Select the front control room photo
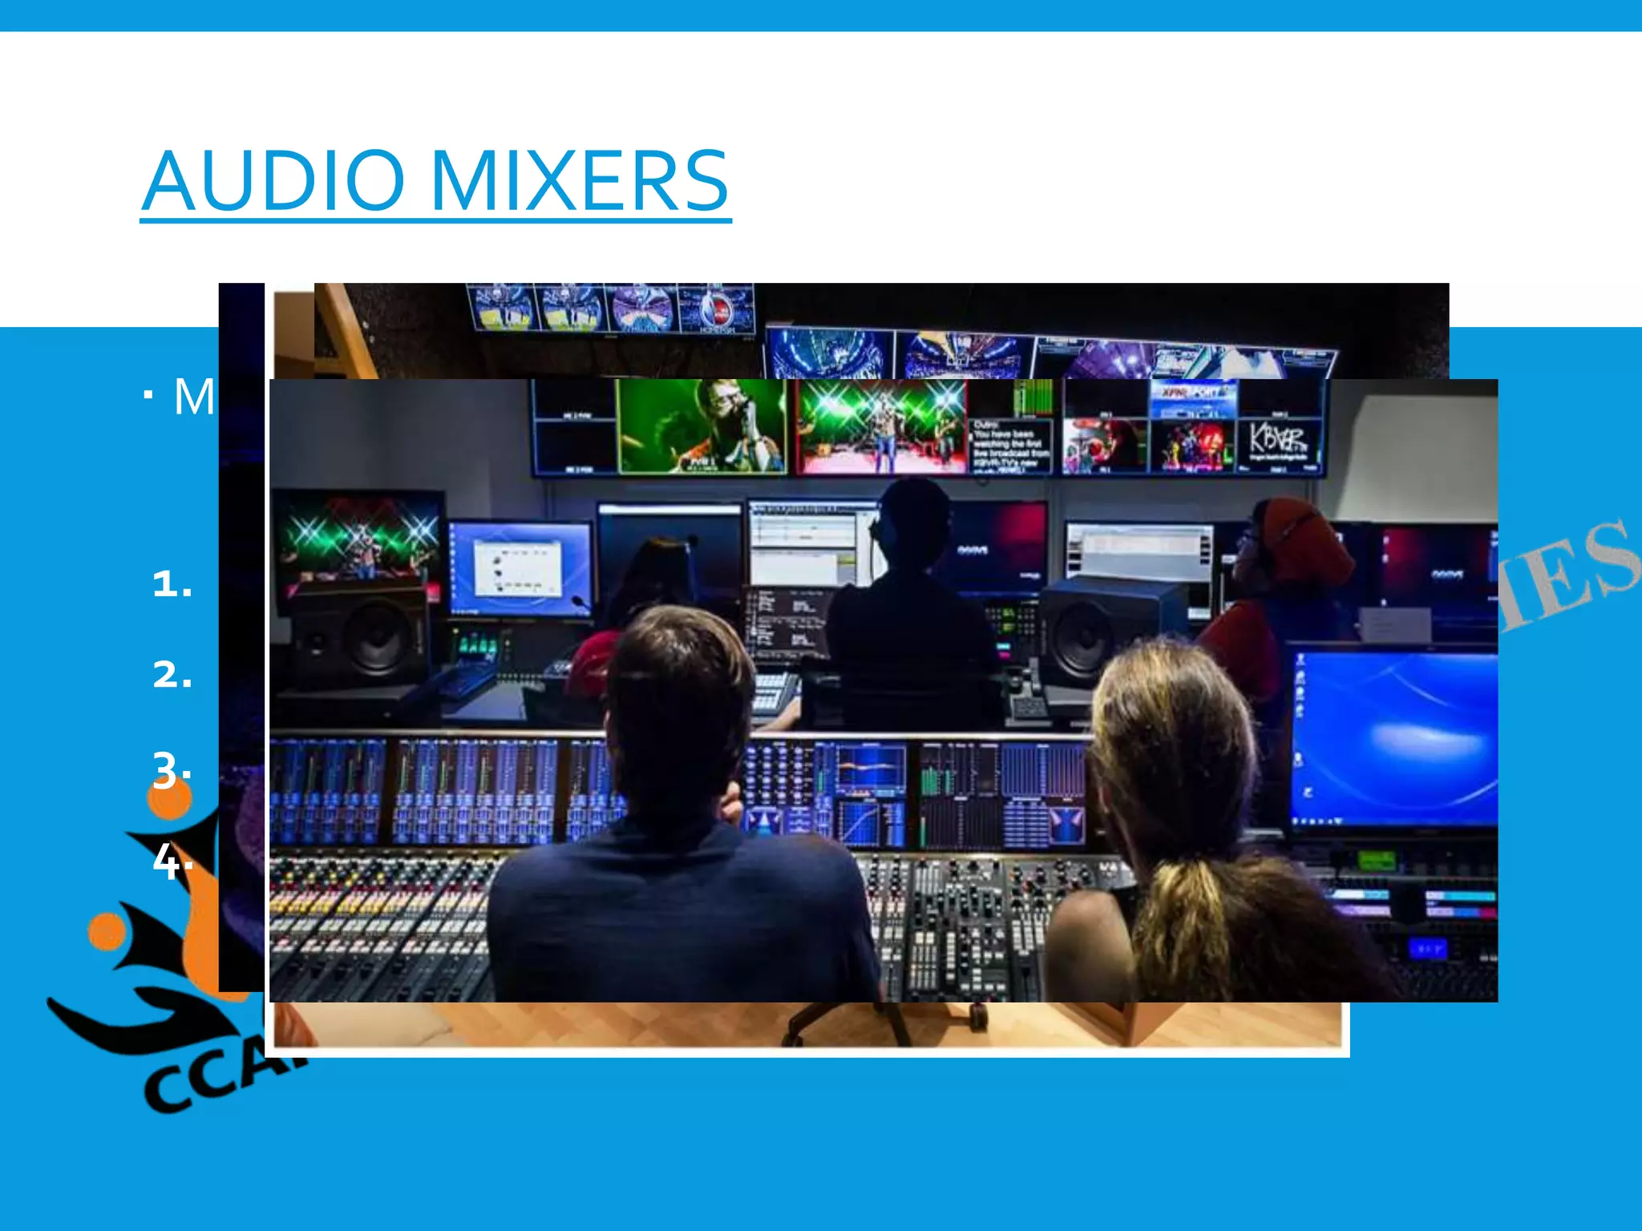This screenshot has width=1642, height=1231. point(882,689)
